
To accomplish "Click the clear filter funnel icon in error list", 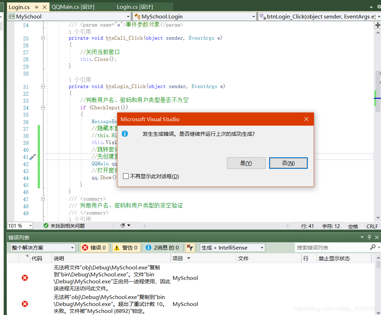I will (190, 247).
